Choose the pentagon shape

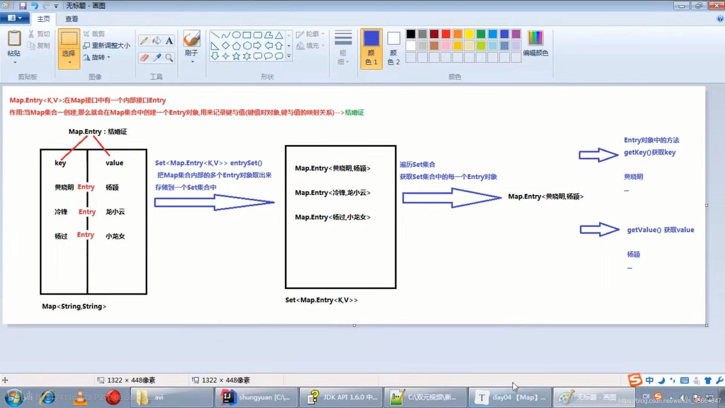236,46
